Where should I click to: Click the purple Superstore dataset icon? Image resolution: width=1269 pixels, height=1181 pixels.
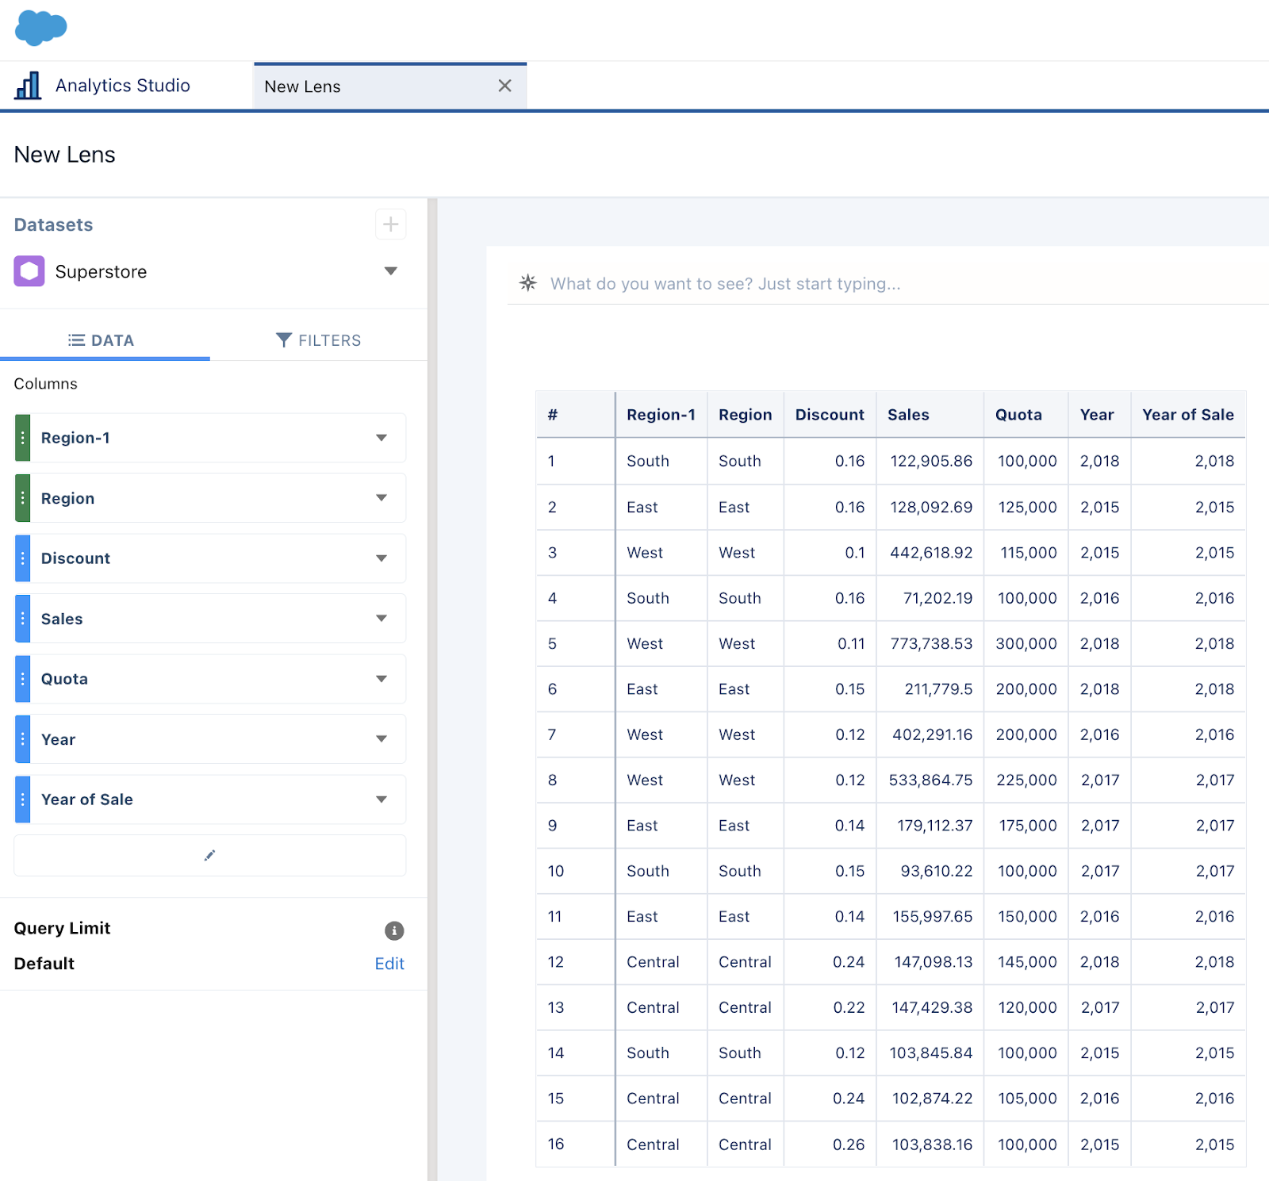point(29,271)
